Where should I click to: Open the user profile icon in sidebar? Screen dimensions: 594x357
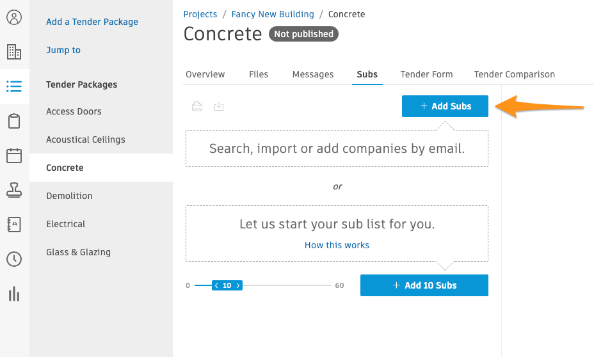tap(14, 17)
